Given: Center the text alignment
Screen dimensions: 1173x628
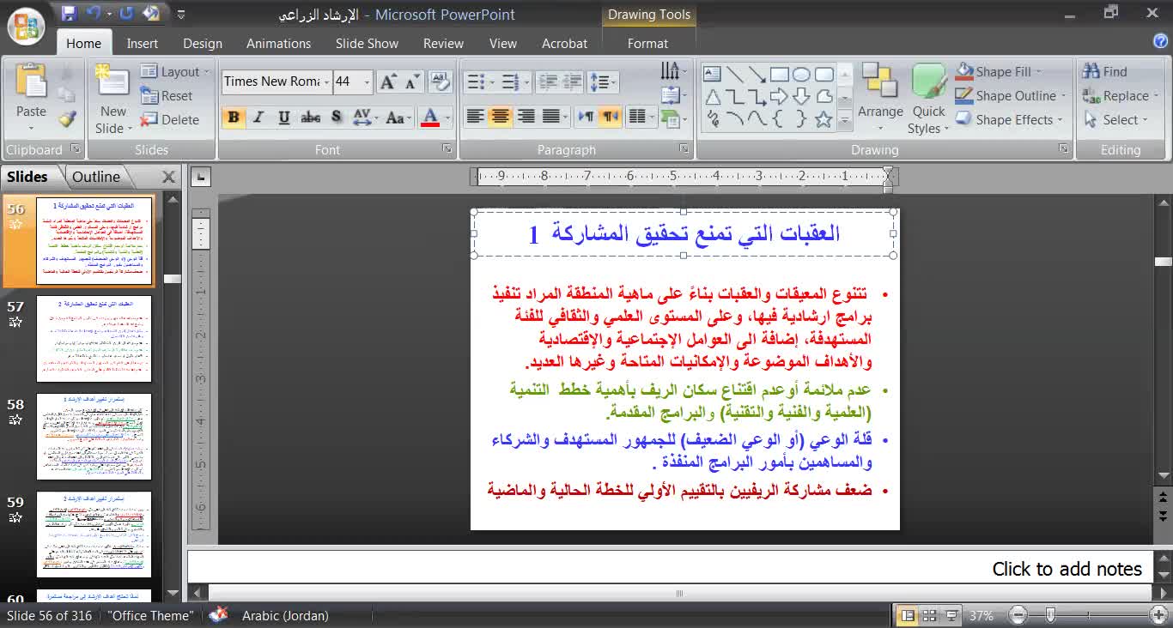Looking at the screenshot, I should point(500,117).
